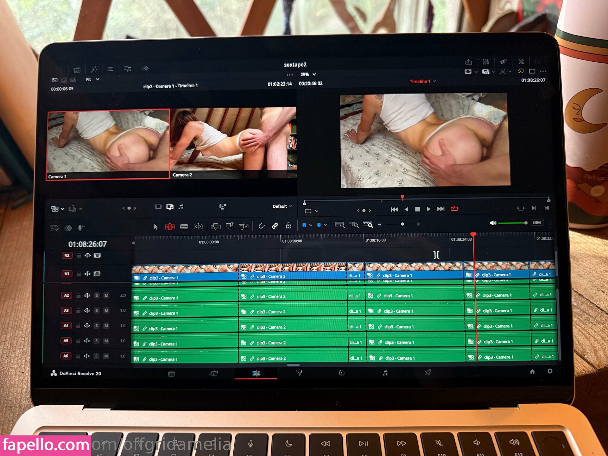Select the arrow Selection Mode tool
The image size is (608, 456).
click(155, 227)
